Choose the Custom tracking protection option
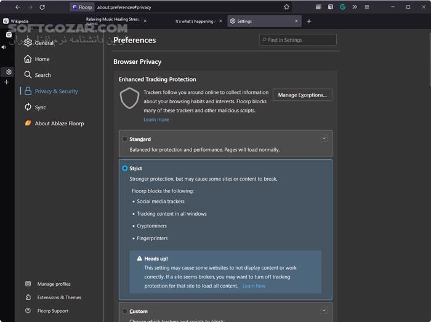 (125, 311)
